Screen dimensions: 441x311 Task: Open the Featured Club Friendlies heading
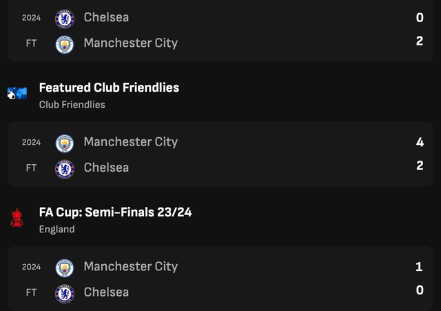tap(109, 88)
